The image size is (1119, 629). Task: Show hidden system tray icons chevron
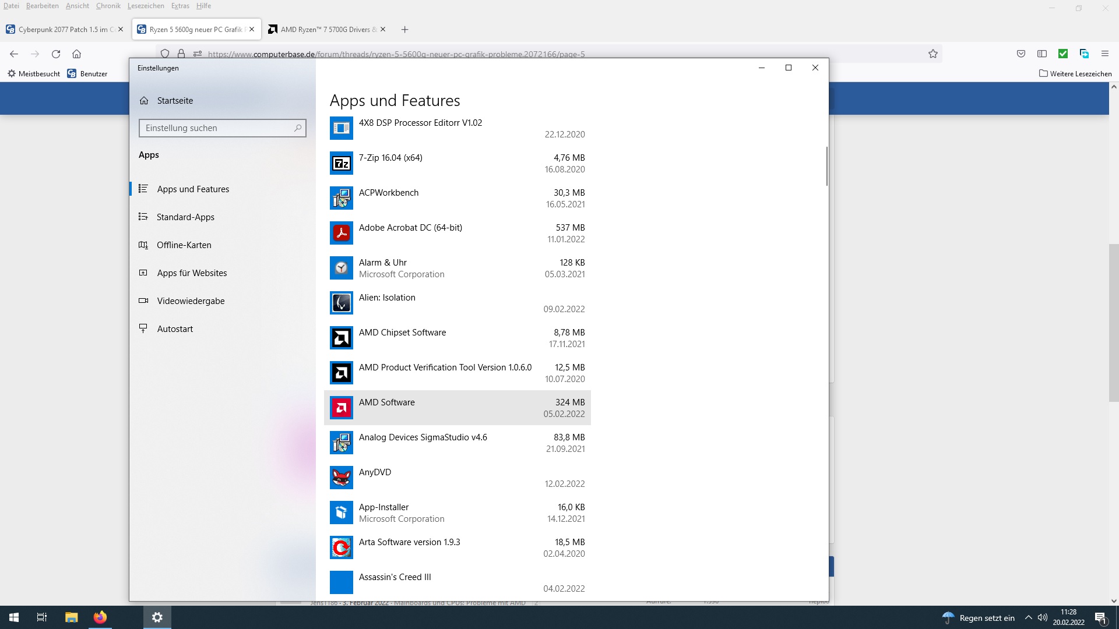click(x=1028, y=618)
